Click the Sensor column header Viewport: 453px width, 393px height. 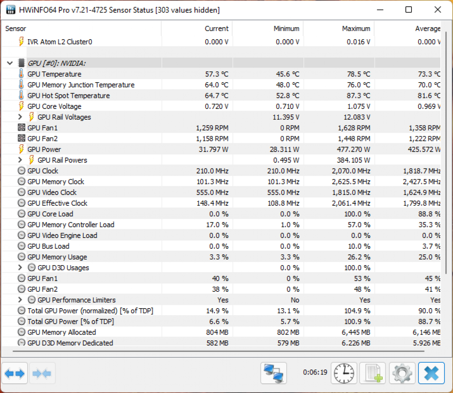point(81,28)
